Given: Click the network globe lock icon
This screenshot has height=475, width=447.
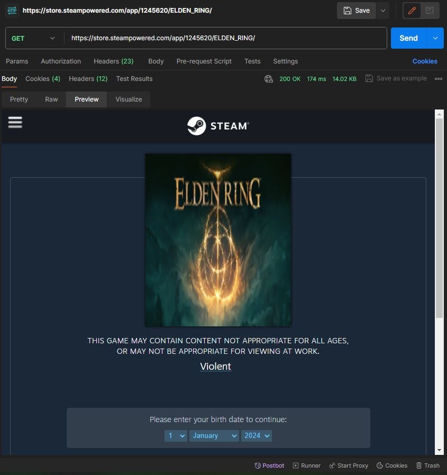Looking at the screenshot, I should (x=269, y=79).
